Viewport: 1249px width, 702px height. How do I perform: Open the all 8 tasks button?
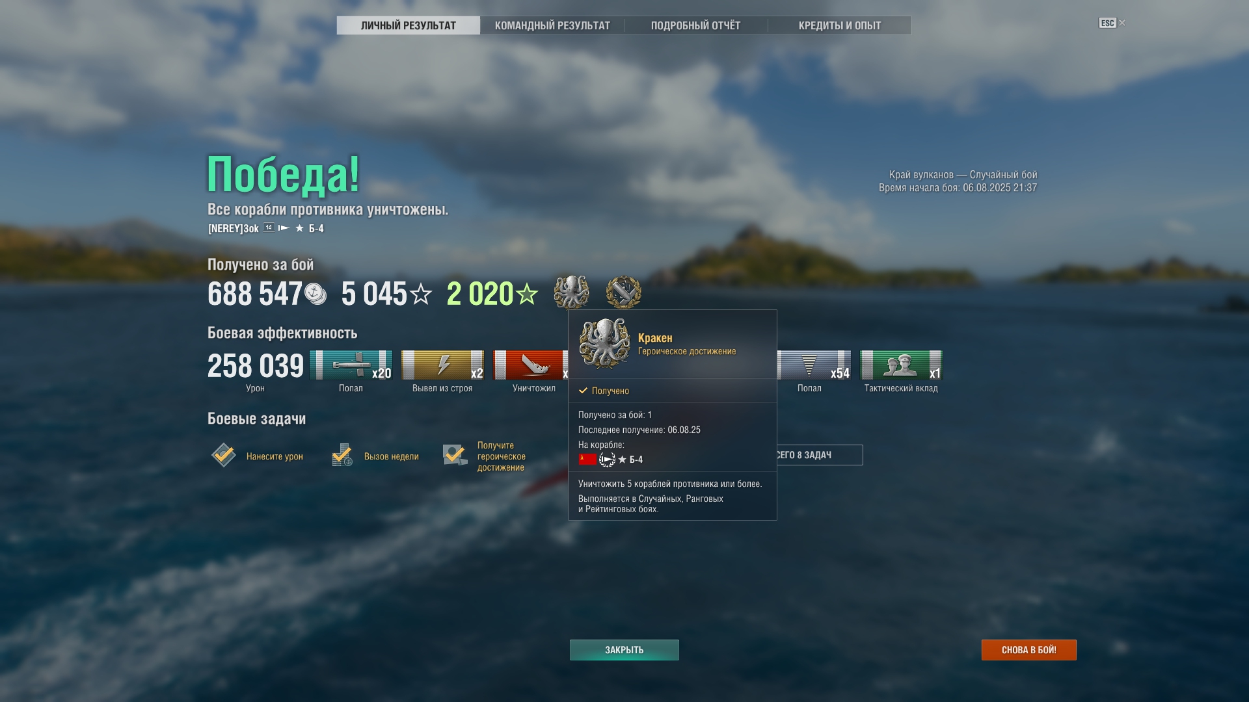(820, 455)
